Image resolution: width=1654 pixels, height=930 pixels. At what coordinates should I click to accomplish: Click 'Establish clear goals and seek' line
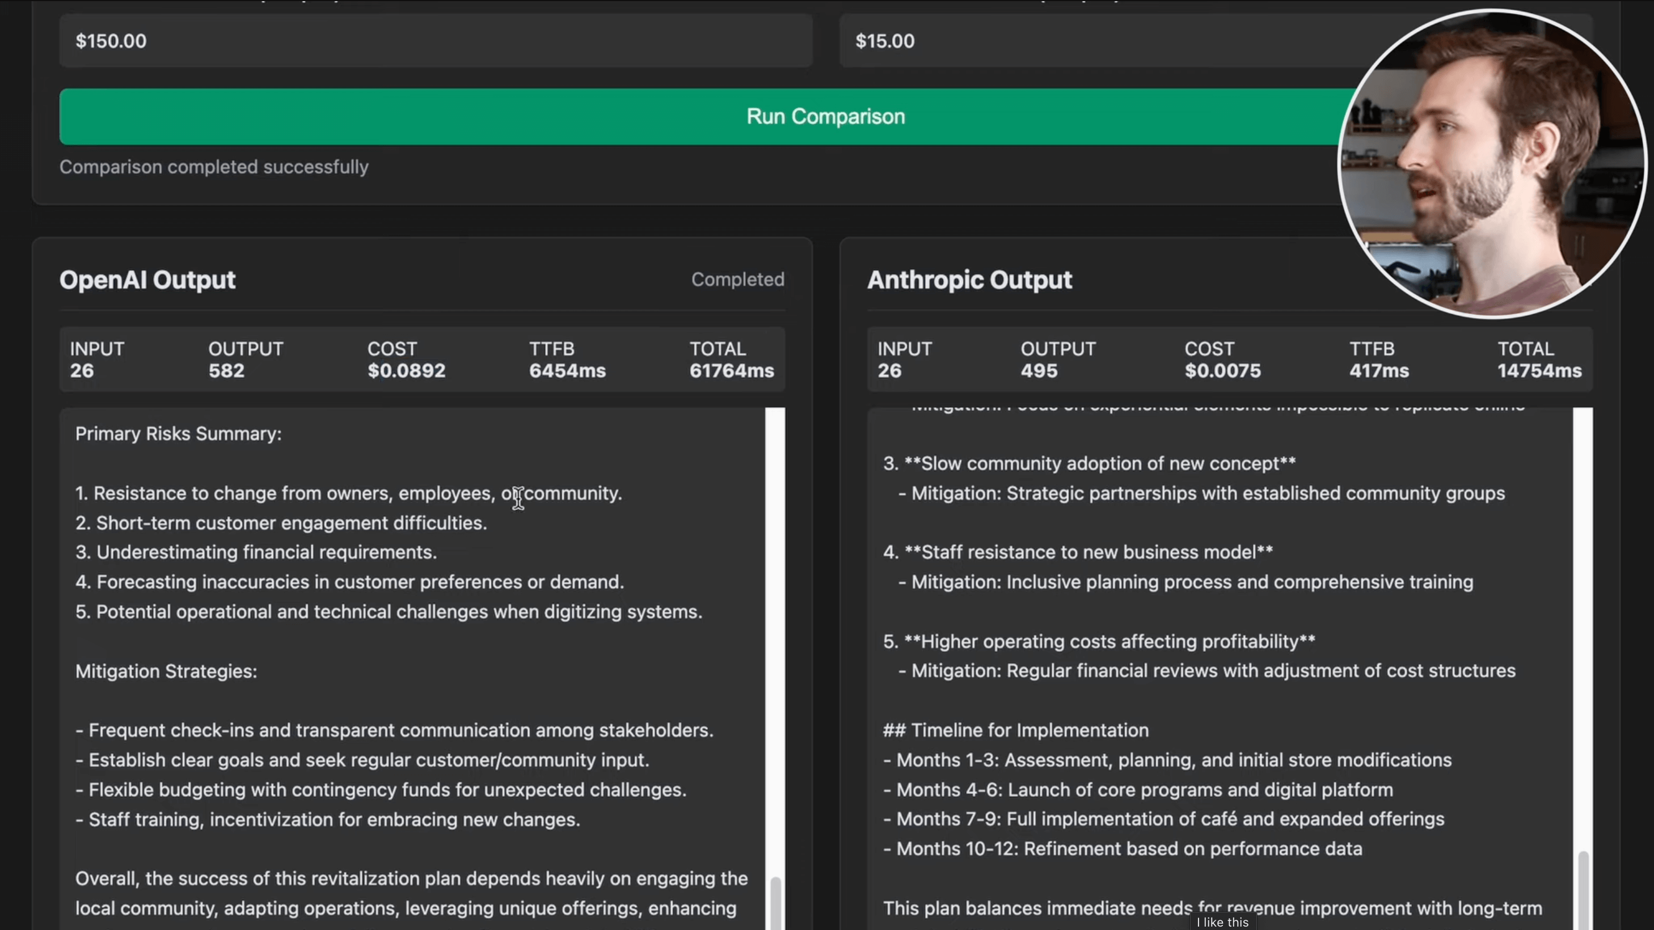pyautogui.click(x=363, y=760)
